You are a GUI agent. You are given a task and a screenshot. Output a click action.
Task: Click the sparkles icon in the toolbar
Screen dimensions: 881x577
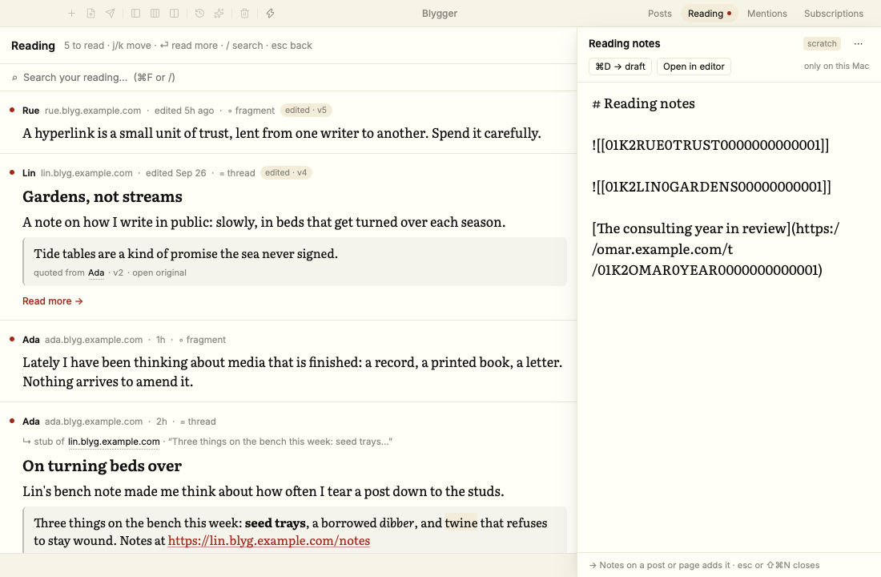click(x=219, y=14)
